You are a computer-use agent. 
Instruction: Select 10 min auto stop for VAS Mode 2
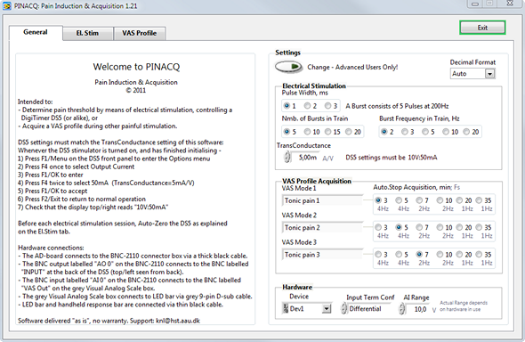(x=440, y=227)
